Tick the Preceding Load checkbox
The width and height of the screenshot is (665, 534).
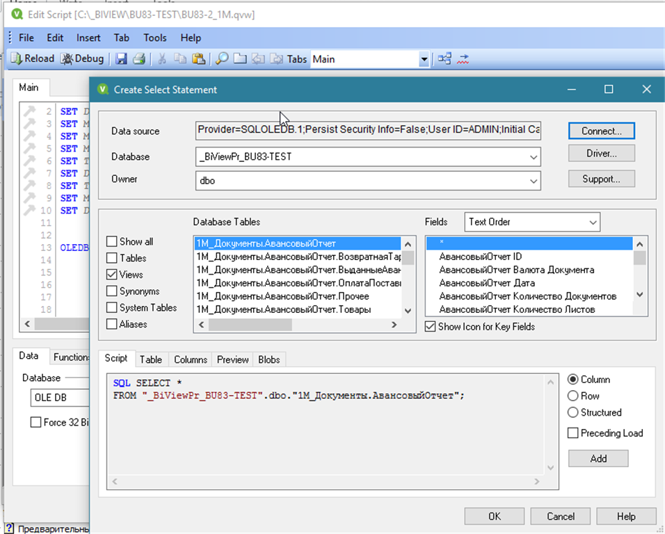pyautogui.click(x=573, y=433)
